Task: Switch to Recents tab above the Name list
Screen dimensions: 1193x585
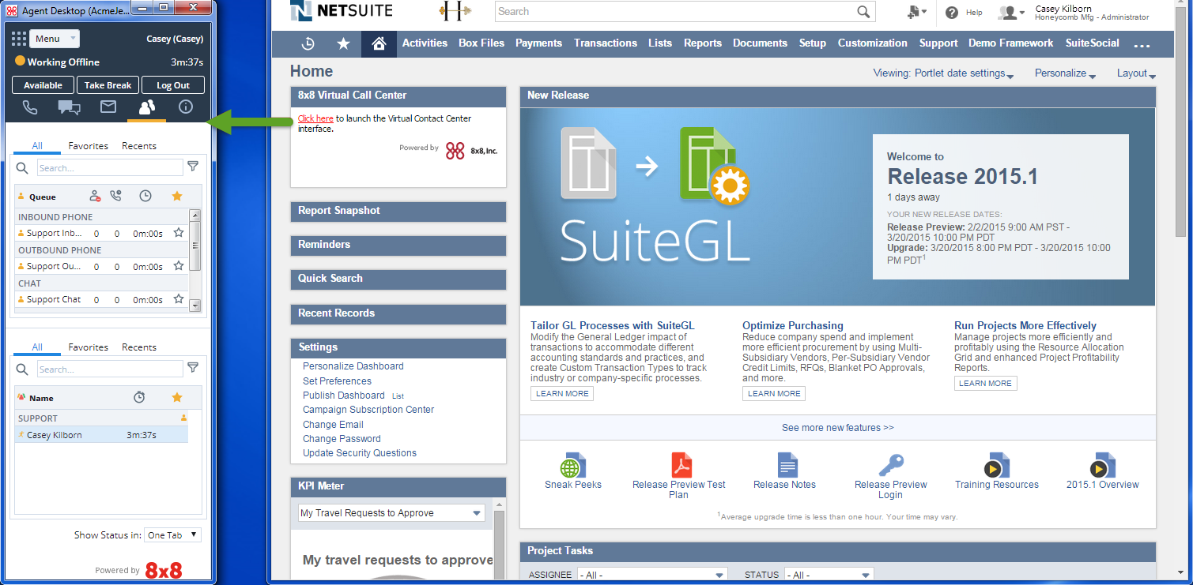Action: (139, 347)
